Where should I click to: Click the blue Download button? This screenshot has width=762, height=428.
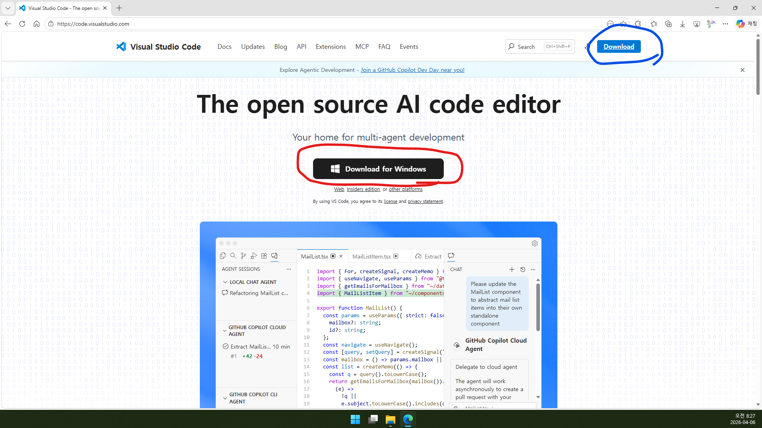619,46
